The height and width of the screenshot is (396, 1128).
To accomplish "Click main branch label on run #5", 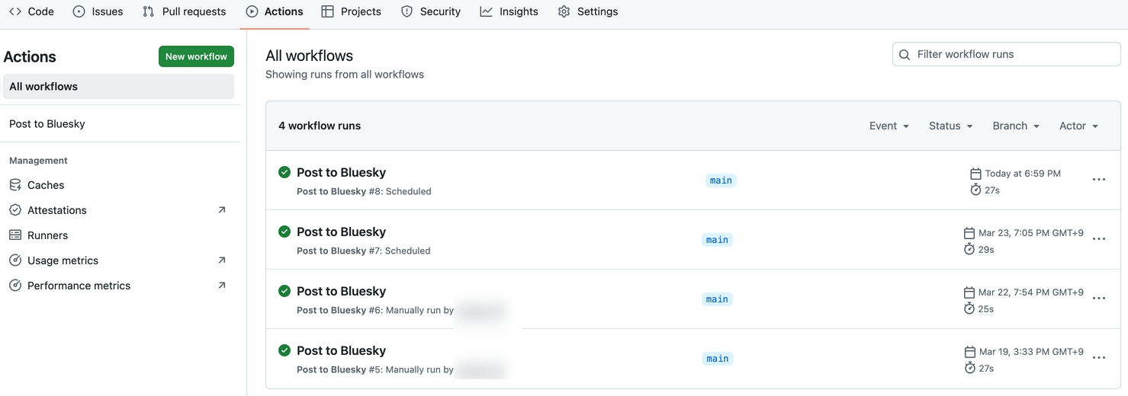I will tap(717, 359).
